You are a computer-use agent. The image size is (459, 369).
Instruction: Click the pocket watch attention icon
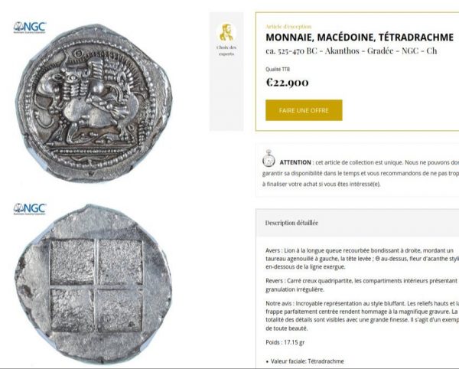pyautogui.click(x=269, y=159)
